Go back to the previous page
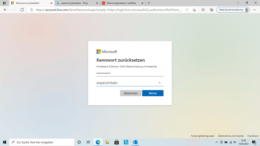Image resolution: width=260 pixels, height=146 pixels. click(x=5, y=10)
